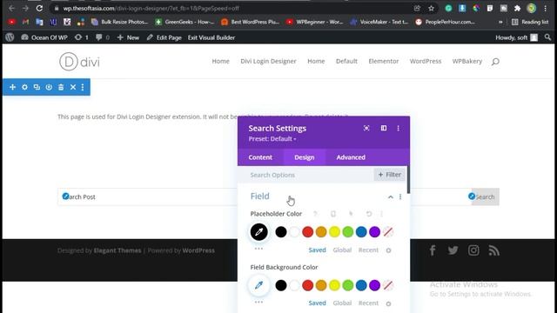Open section settings gear icon
The image size is (557, 313).
point(24,87)
